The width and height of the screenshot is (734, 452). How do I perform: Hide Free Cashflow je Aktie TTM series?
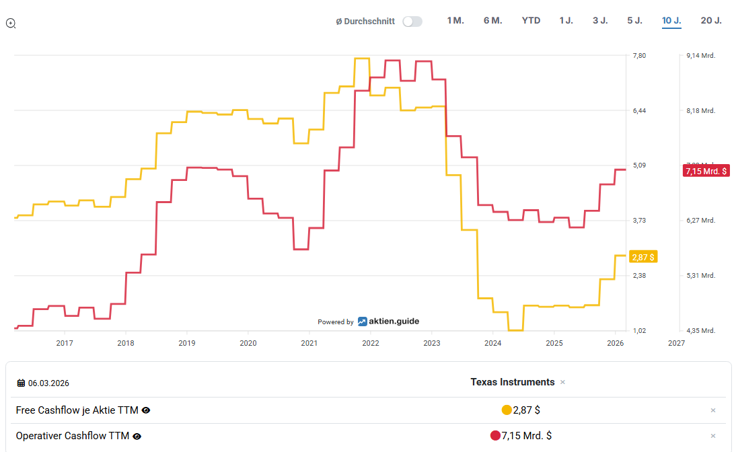click(x=146, y=410)
